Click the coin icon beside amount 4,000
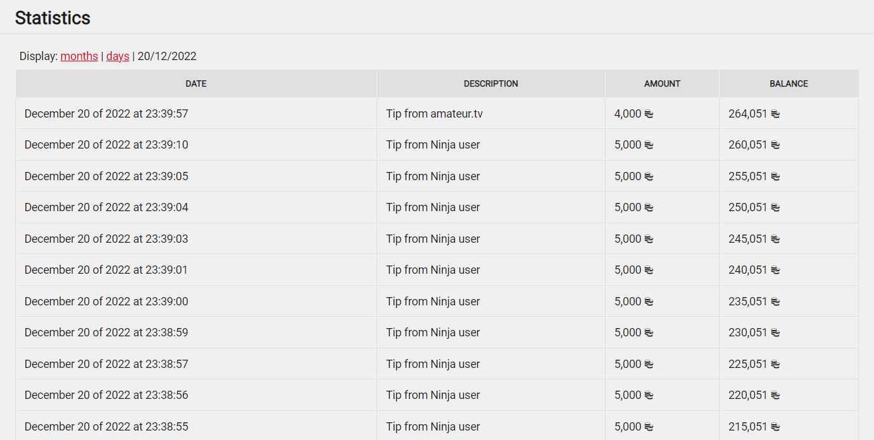874x440 pixels. [x=649, y=114]
